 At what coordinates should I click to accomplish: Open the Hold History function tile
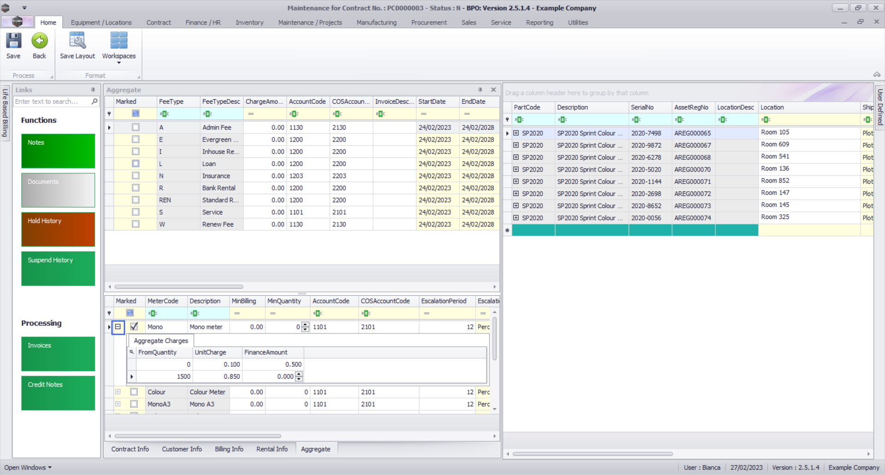tap(58, 229)
